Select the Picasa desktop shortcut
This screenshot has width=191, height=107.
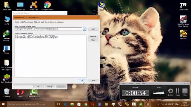click(x=7, y=50)
